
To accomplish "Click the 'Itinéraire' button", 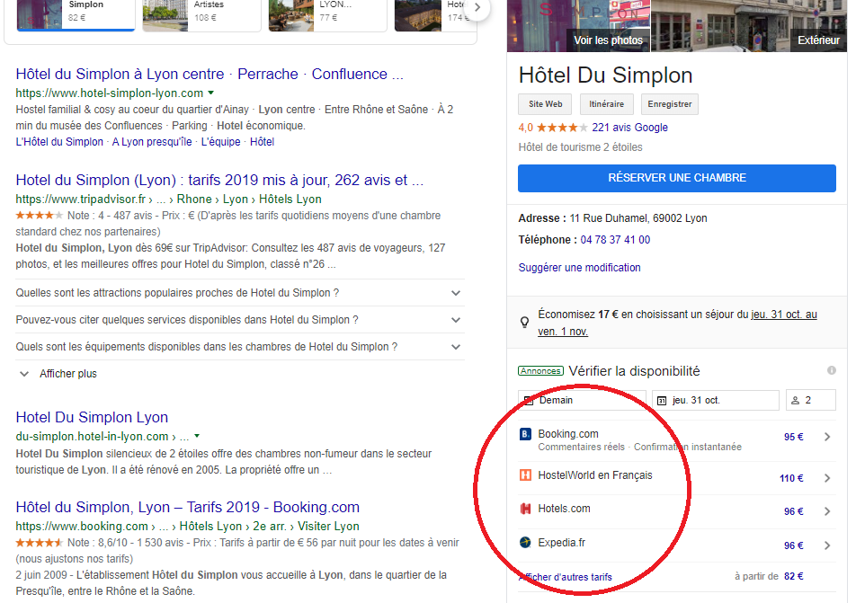I will (607, 104).
